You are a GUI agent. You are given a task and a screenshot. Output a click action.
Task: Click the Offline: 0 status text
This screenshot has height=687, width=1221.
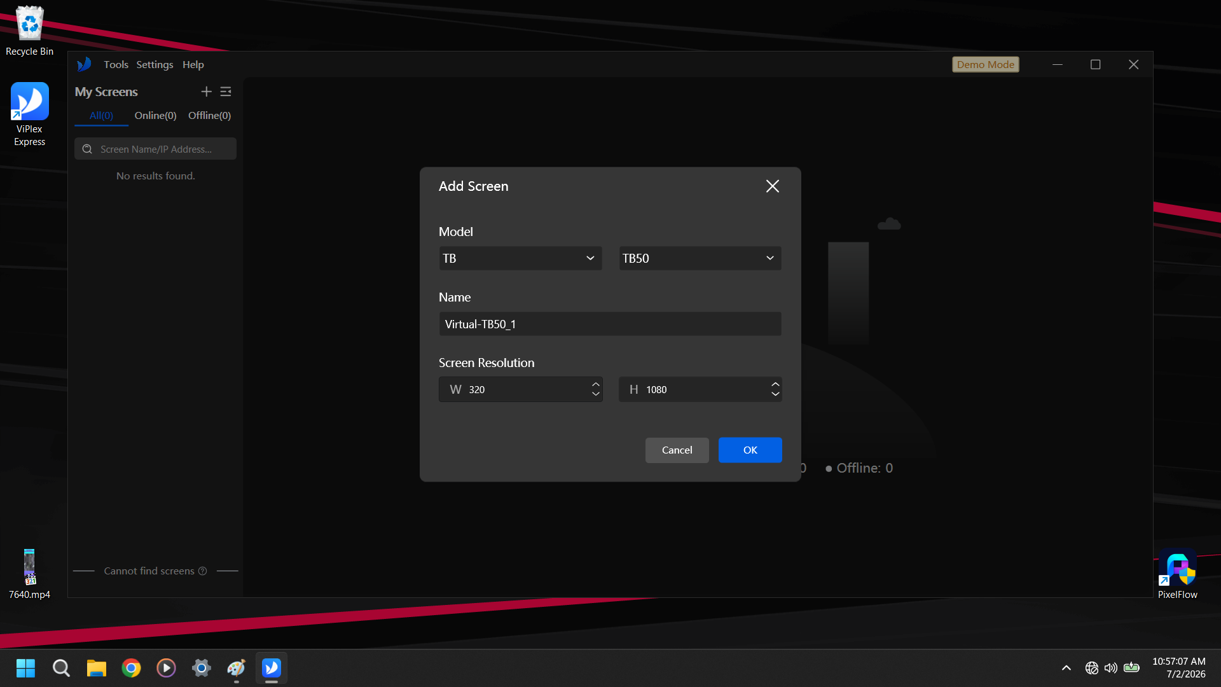pos(864,468)
